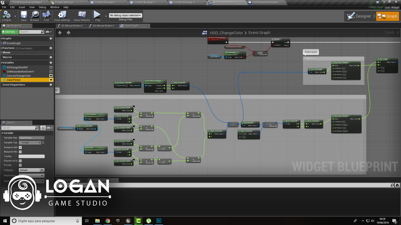This screenshot has width=401, height=225.
Task: Enable Blueprint Read Only checkbox
Action: pyautogui.click(x=20, y=152)
